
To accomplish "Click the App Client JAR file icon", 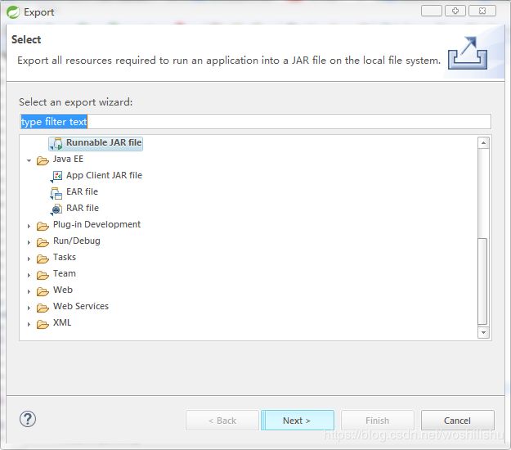I will [56, 176].
